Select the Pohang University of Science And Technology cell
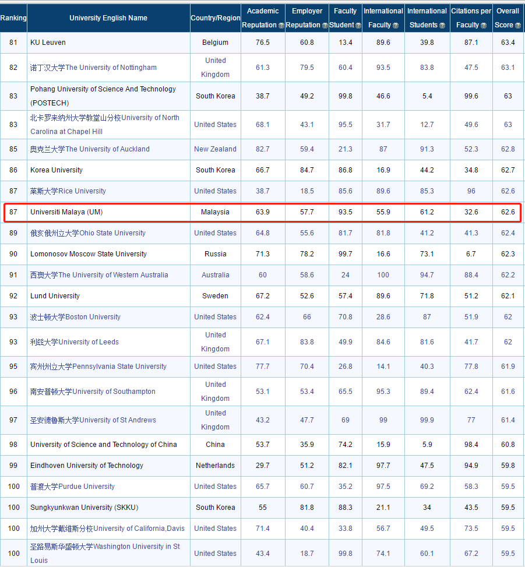This screenshot has width=525, height=567. tap(108, 96)
